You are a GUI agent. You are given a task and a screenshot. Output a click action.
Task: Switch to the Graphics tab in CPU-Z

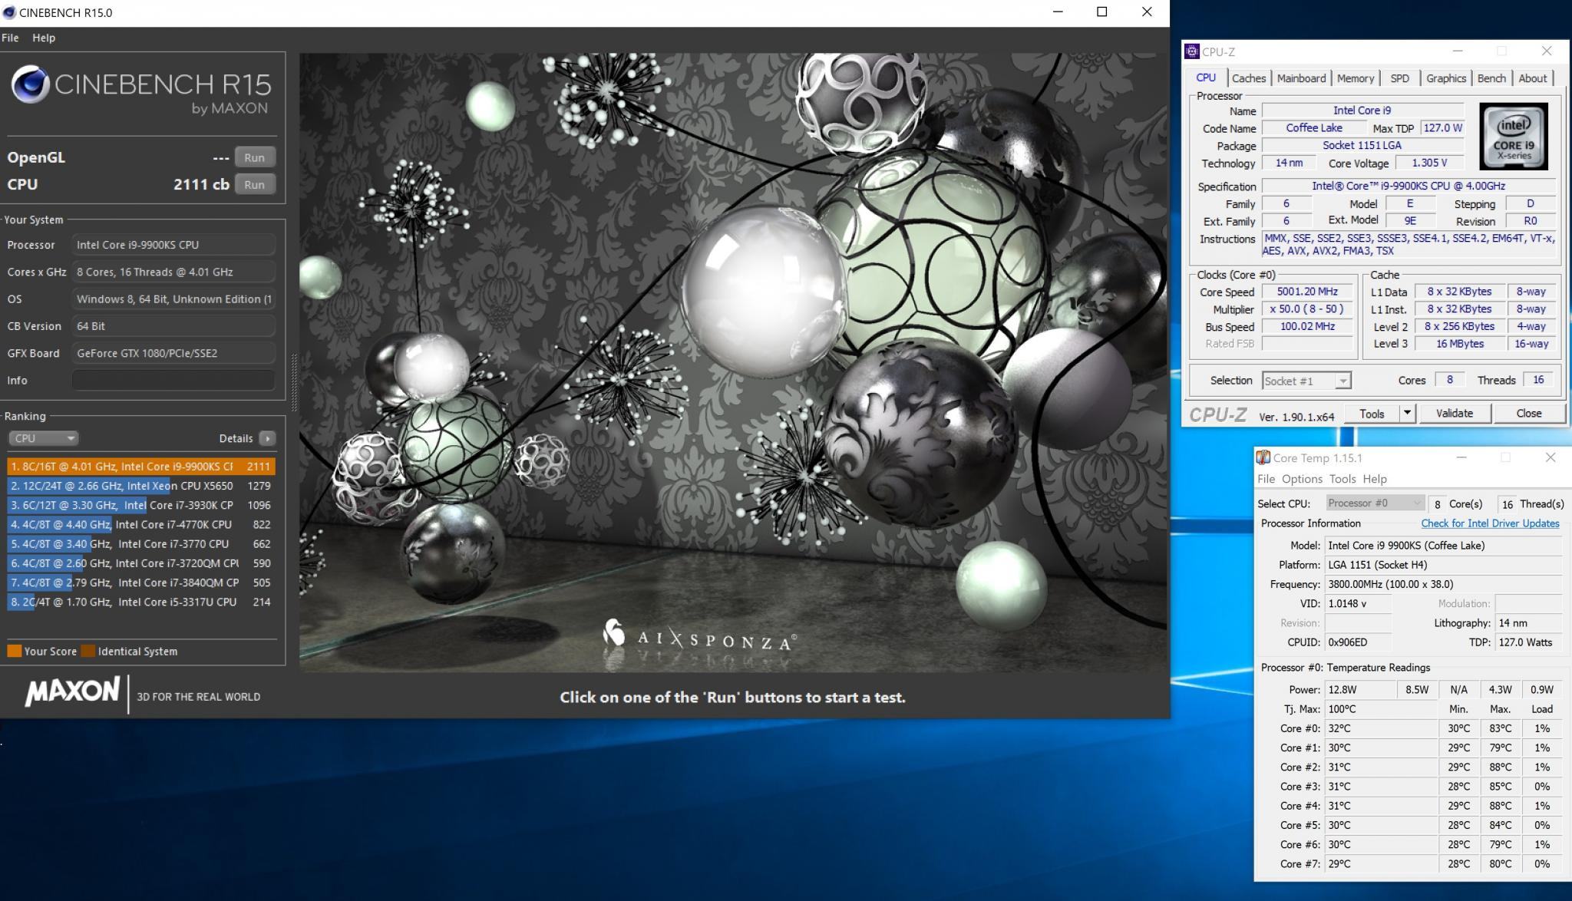point(1445,78)
